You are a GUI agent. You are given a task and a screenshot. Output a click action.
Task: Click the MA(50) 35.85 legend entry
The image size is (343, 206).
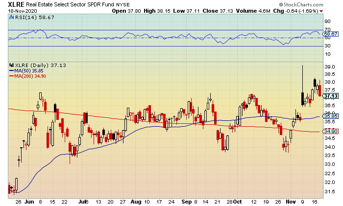(x=28, y=71)
